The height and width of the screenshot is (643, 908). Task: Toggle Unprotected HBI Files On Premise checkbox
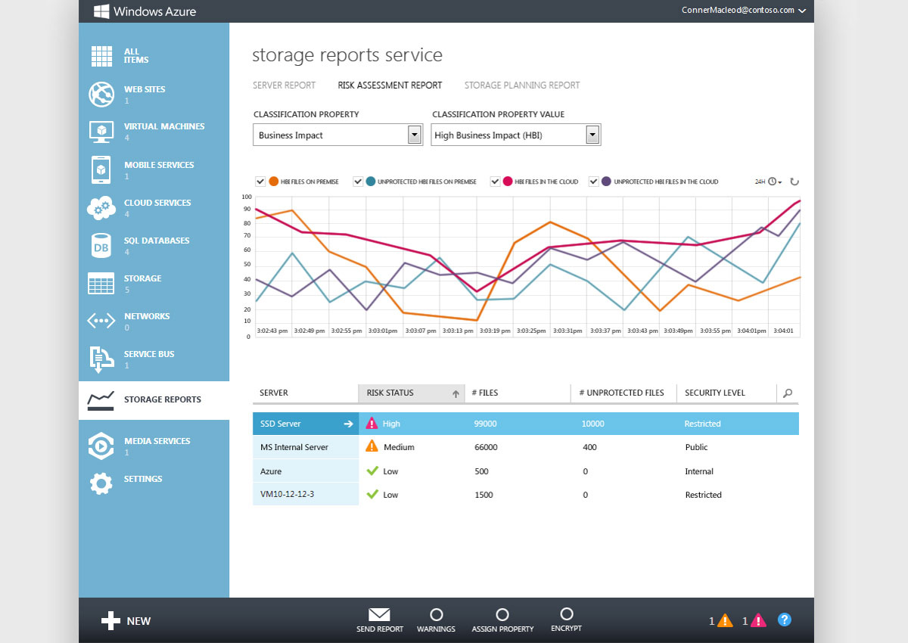[358, 182]
